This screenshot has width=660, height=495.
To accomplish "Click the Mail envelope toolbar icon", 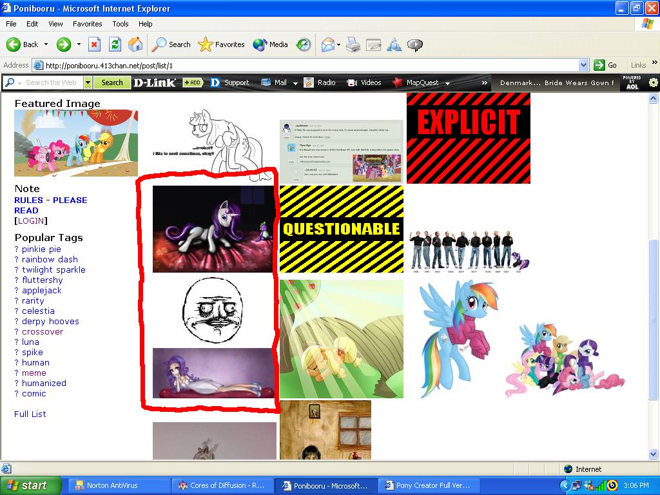I will [x=327, y=44].
